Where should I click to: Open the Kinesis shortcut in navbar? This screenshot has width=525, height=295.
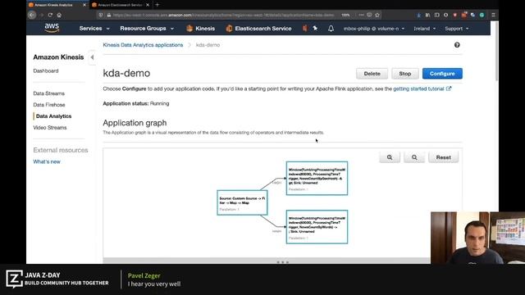pos(200,29)
